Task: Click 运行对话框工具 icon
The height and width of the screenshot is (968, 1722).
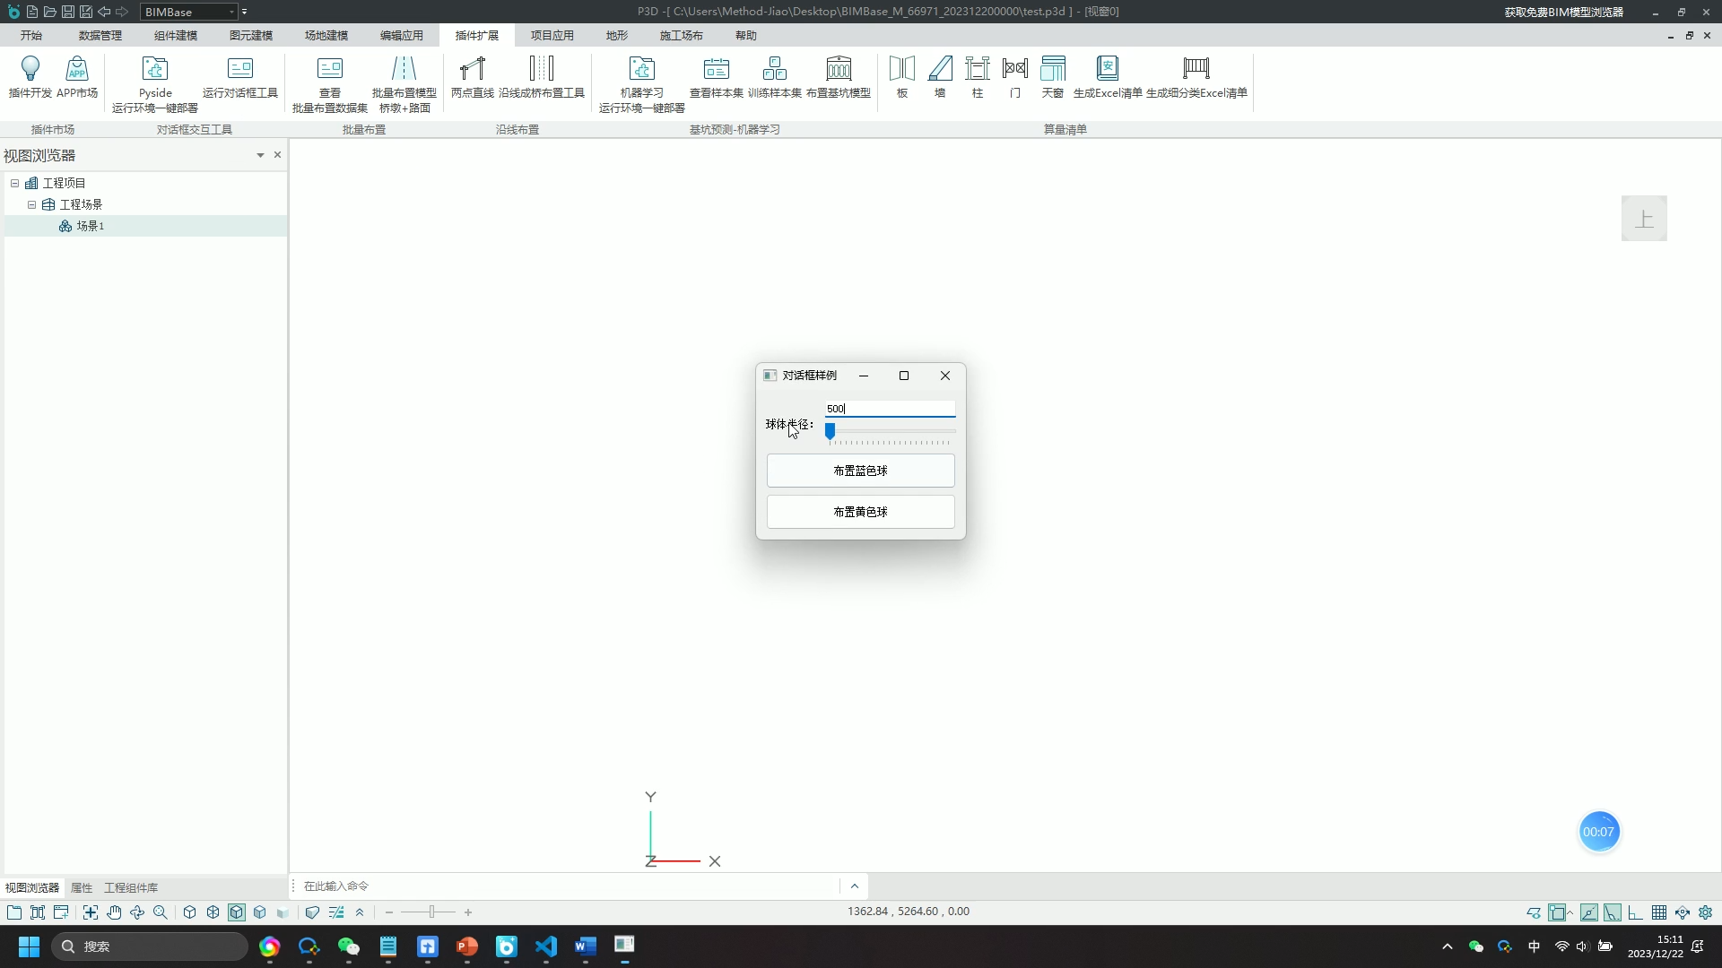Action: point(240,70)
